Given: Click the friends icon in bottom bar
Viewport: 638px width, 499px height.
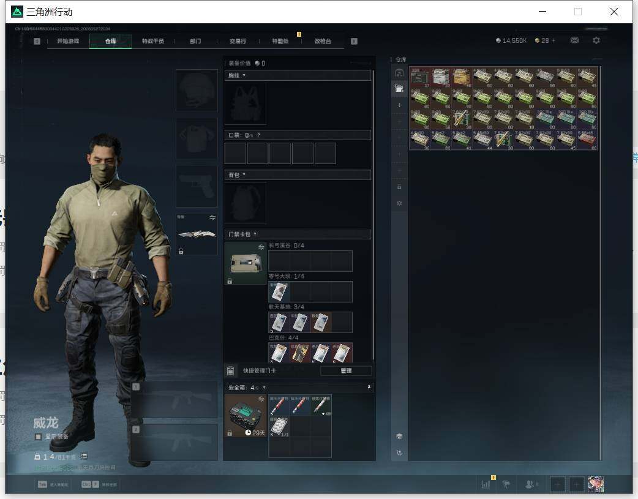Looking at the screenshot, I should (530, 484).
